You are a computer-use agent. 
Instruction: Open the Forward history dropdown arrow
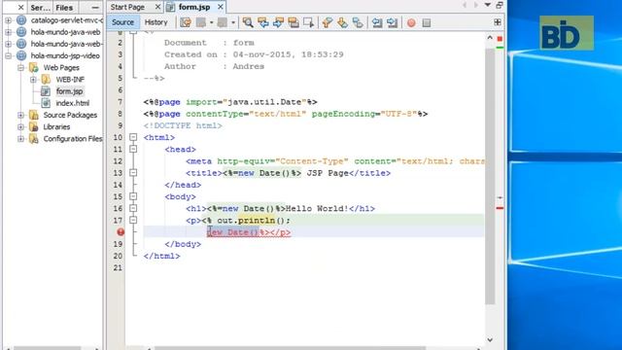click(233, 22)
